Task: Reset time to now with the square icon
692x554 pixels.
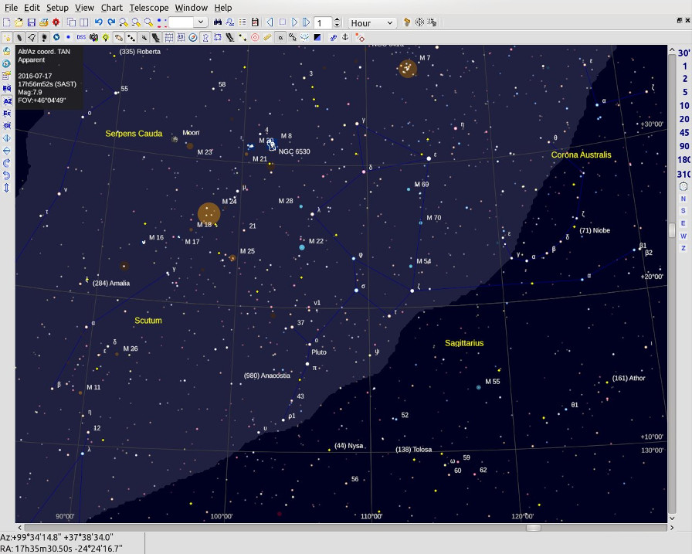Action: [x=283, y=22]
